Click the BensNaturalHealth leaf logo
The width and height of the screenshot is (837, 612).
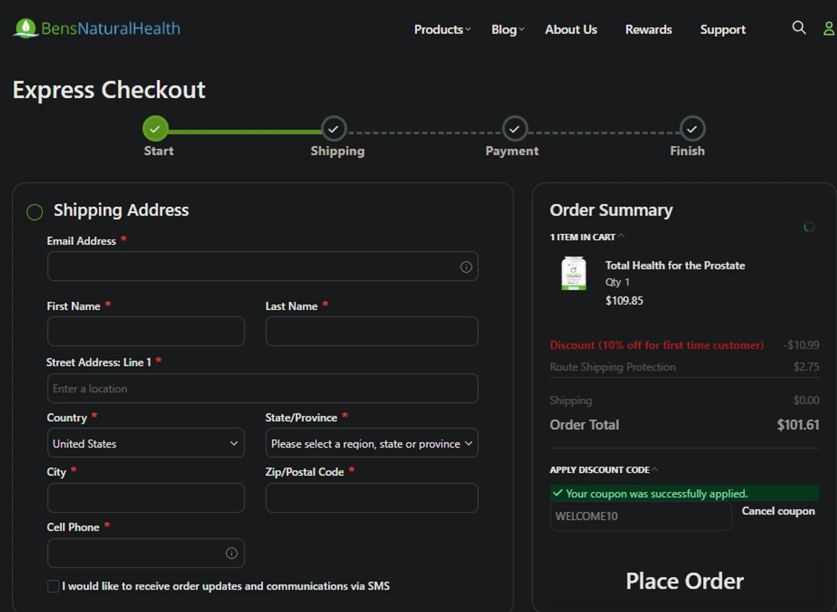26,28
